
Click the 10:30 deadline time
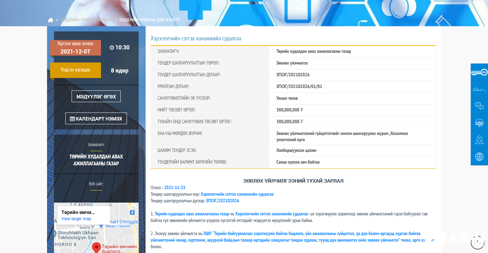[122, 48]
